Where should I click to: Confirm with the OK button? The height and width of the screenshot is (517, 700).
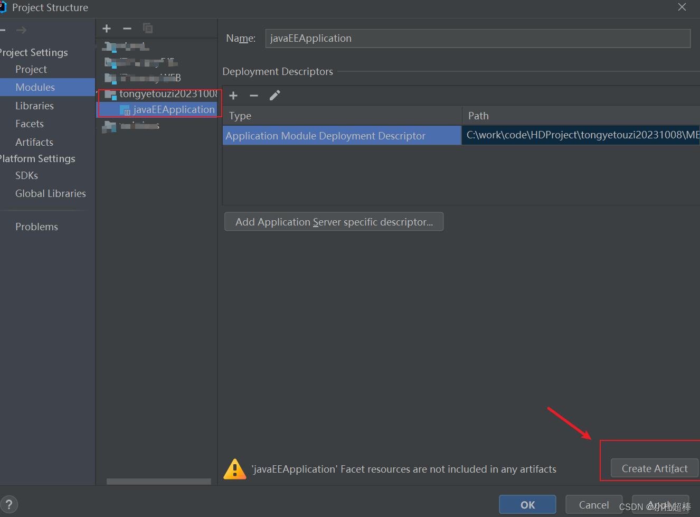click(527, 505)
